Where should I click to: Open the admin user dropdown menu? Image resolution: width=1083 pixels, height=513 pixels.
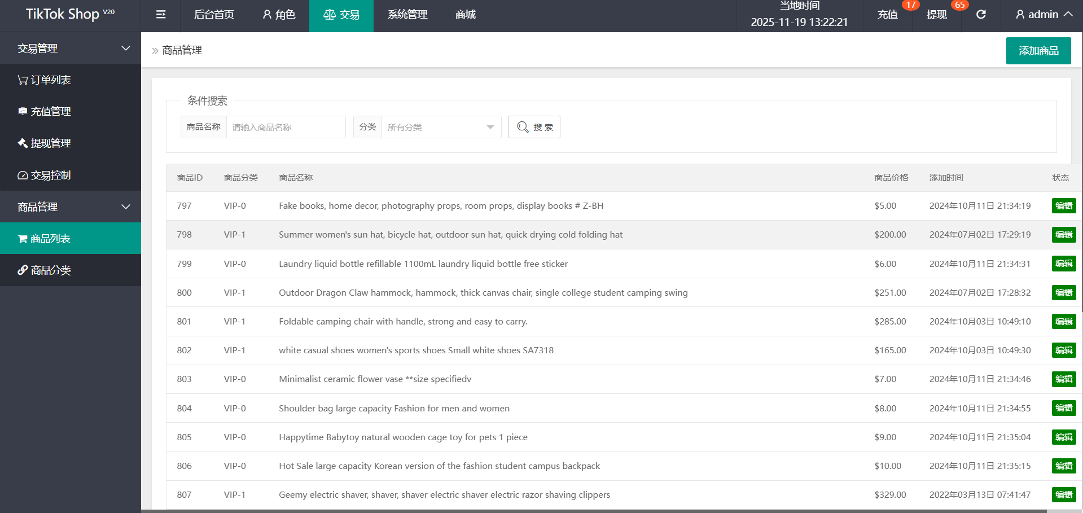click(1043, 15)
